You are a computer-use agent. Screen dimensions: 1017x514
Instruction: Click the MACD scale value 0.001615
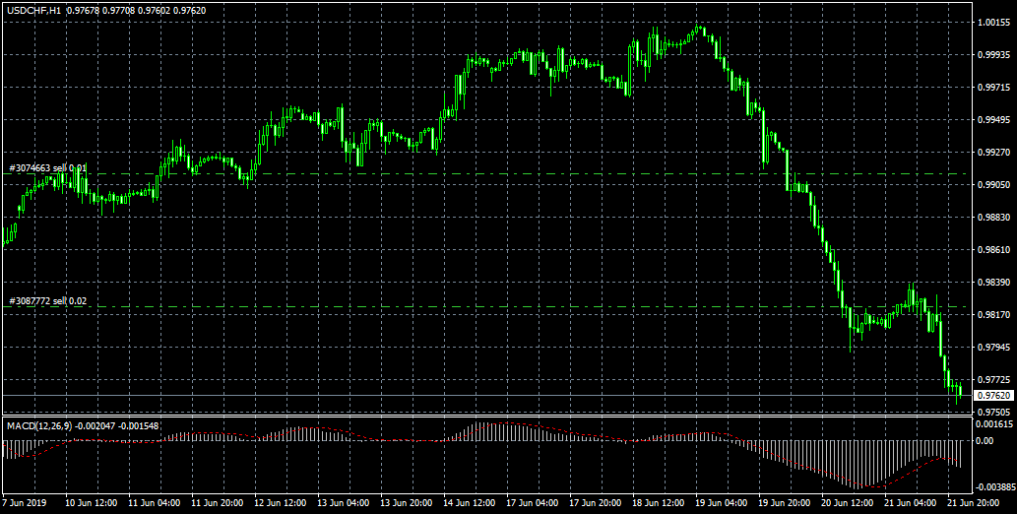point(990,422)
